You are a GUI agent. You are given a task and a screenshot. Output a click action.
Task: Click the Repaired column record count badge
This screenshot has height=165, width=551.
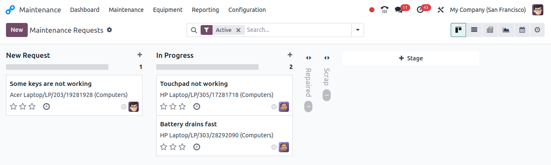[x=308, y=107]
